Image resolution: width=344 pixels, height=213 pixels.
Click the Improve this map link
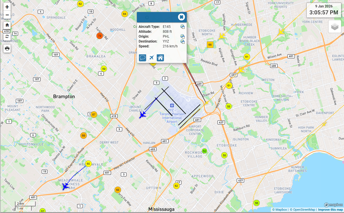330,210
